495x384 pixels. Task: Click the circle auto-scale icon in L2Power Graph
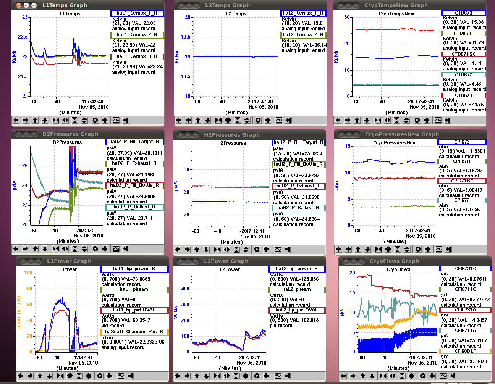[257, 376]
